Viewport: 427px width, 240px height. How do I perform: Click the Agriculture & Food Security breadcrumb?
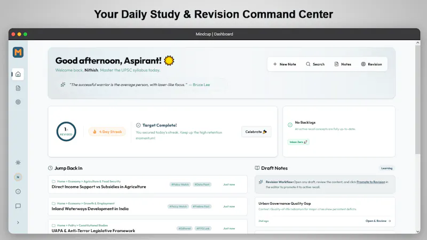[x=102, y=181]
